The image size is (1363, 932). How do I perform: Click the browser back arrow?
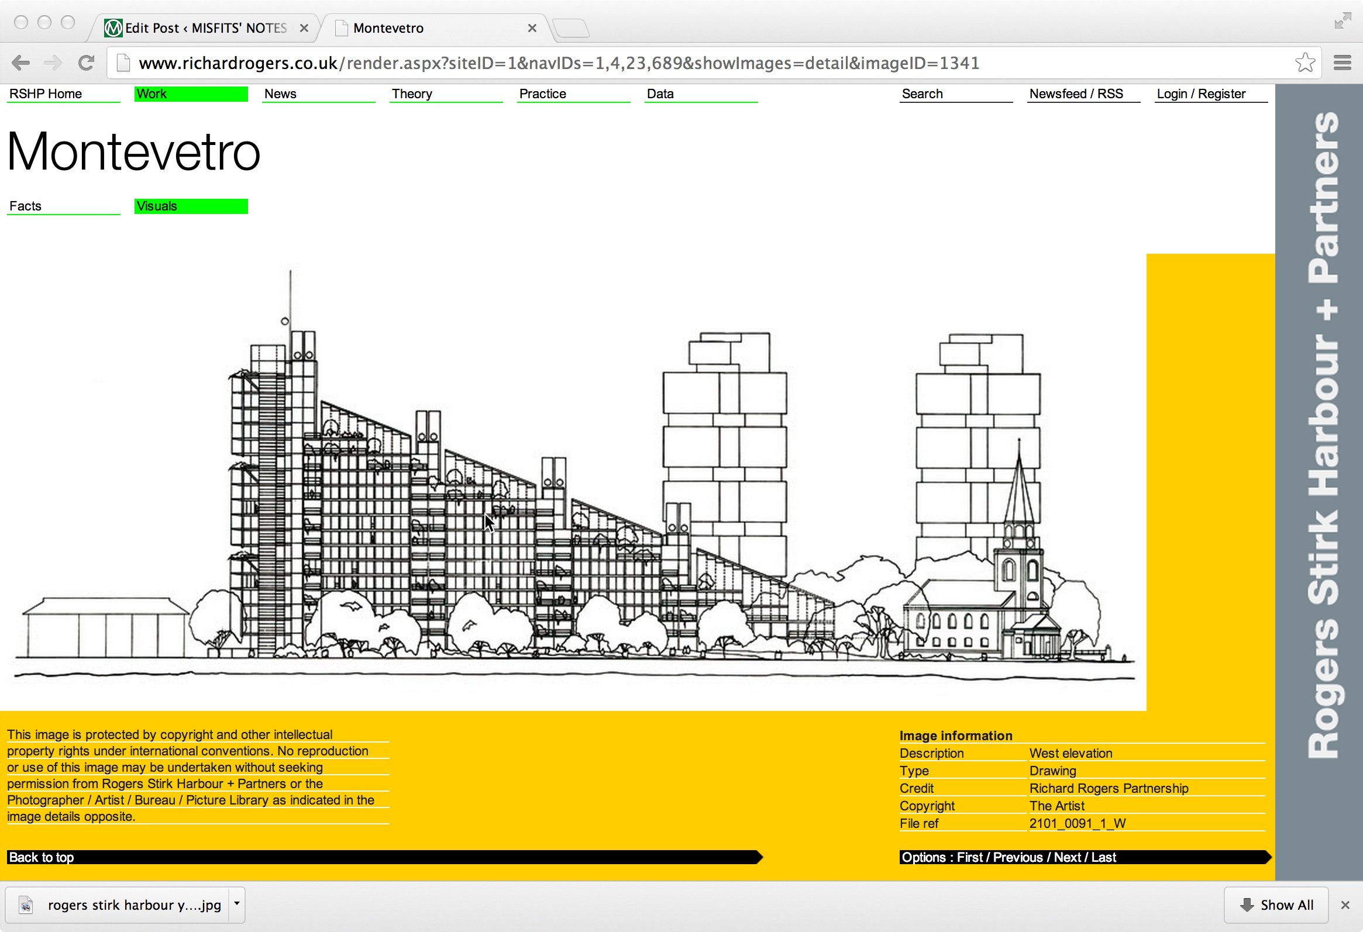point(20,63)
